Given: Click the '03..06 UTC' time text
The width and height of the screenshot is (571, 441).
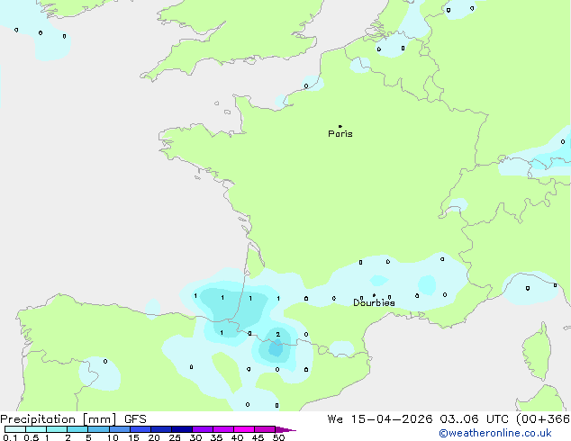Looking at the screenshot, I should 473,419.
